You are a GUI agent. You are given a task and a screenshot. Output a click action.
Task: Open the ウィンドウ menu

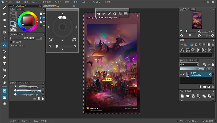96,2
